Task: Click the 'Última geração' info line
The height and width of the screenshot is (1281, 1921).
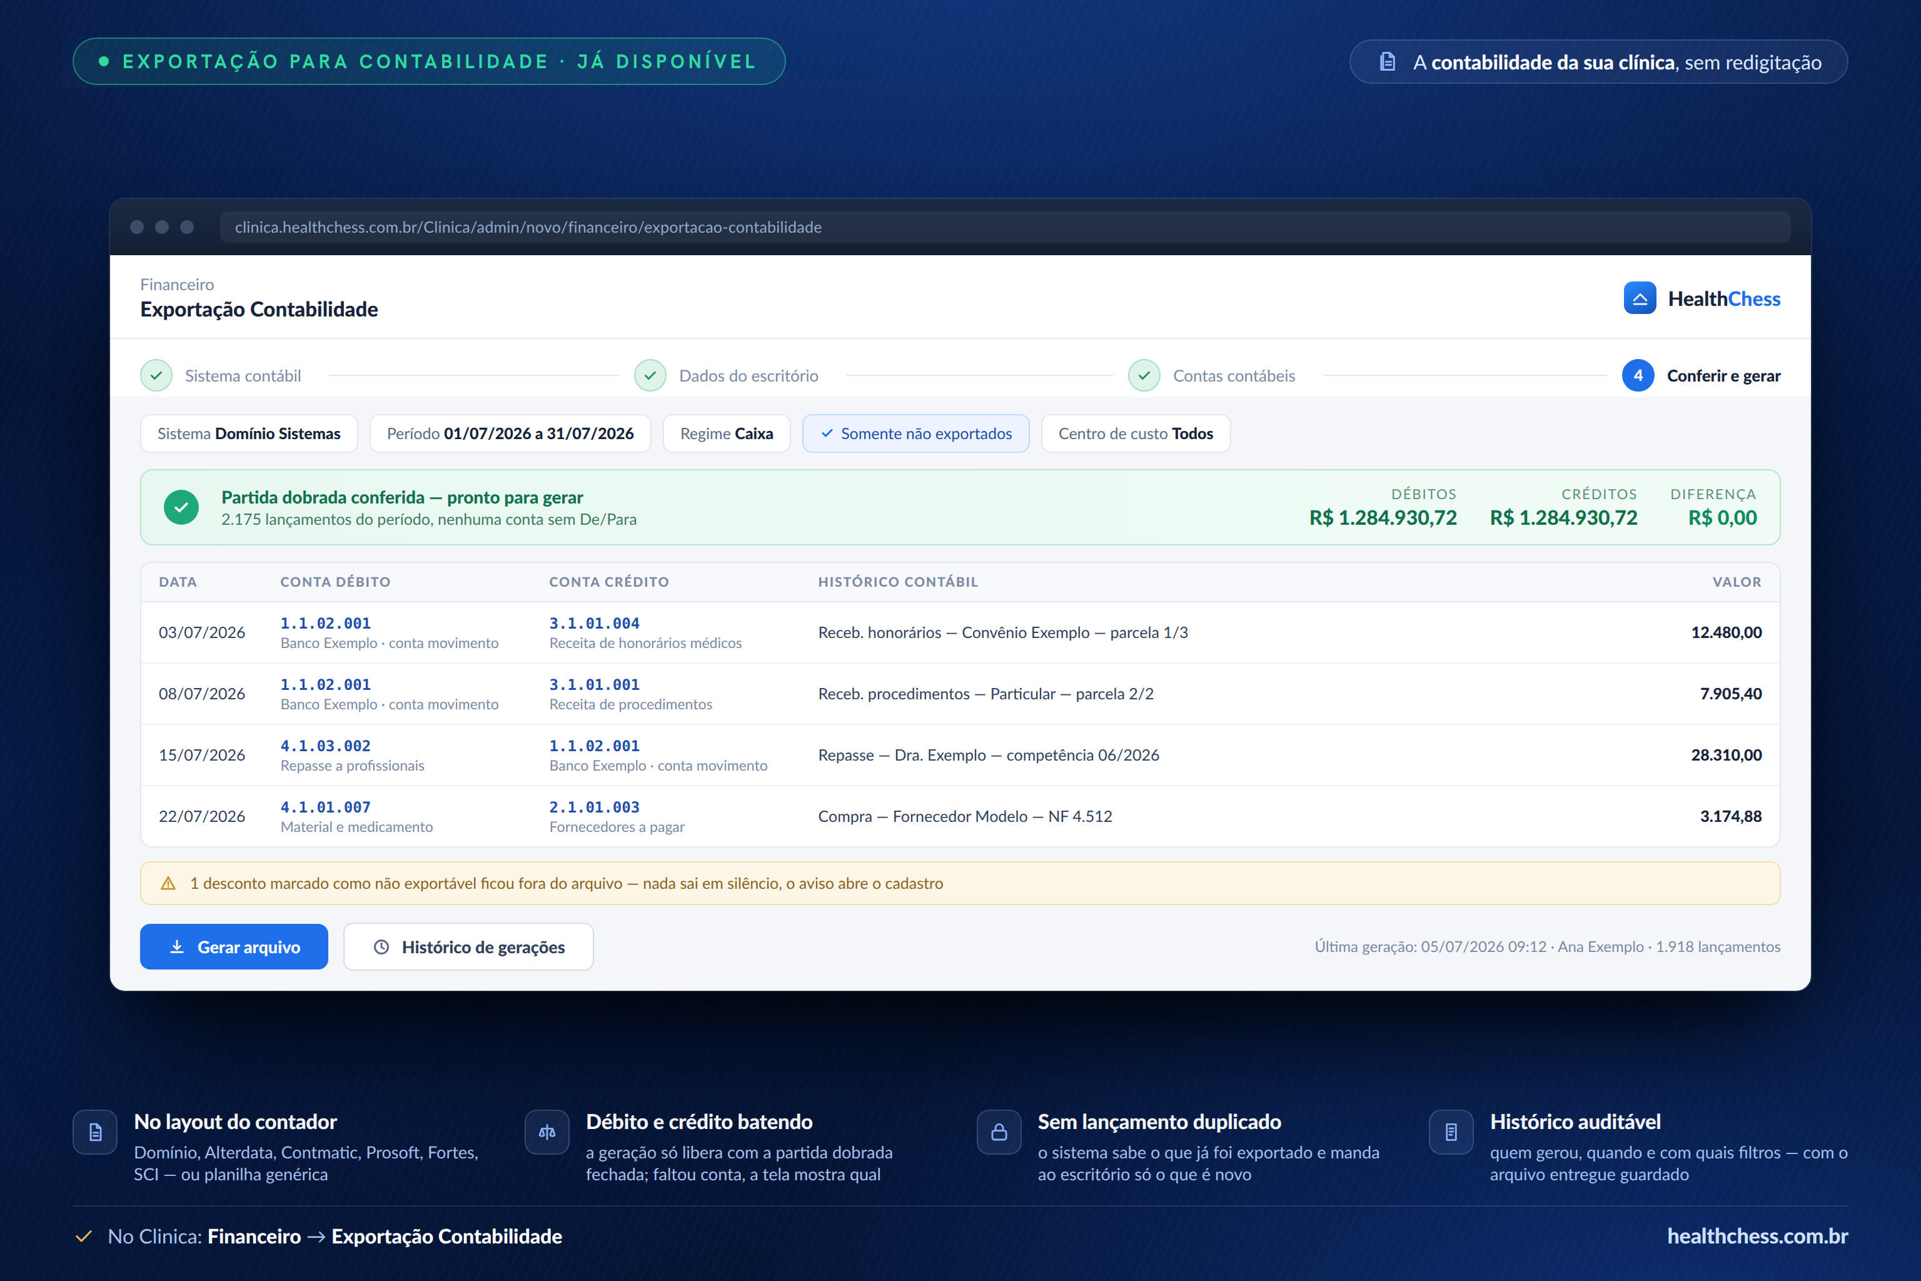Action: 1547,947
